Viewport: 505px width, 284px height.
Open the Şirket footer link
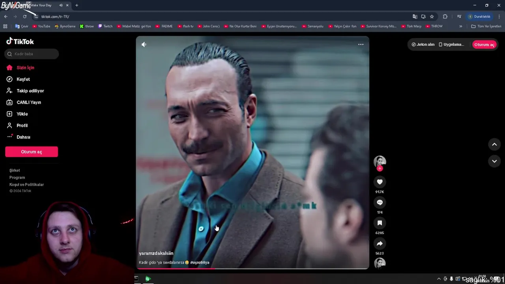click(x=15, y=170)
